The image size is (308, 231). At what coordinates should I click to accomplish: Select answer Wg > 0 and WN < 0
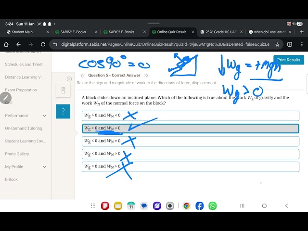pyautogui.click(x=191, y=115)
